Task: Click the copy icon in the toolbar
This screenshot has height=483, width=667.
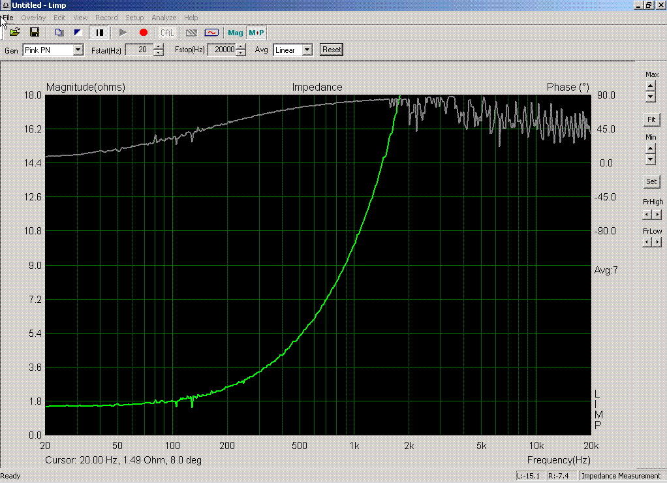Action: (x=59, y=33)
